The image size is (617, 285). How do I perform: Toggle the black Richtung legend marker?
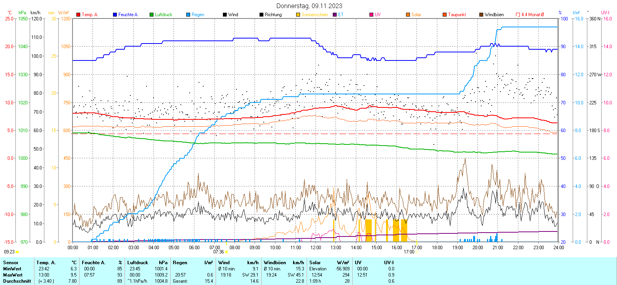coord(261,15)
